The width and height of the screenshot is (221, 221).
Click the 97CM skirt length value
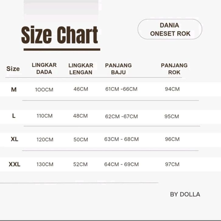[172, 164]
